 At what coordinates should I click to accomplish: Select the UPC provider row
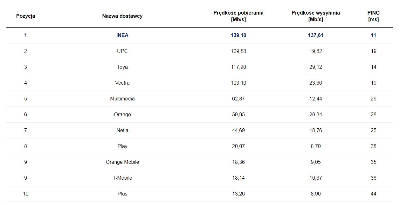[122, 51]
